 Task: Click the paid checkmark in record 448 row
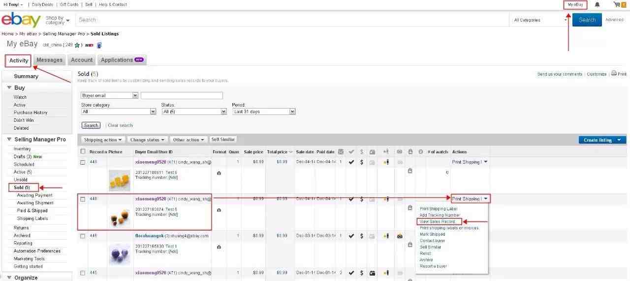click(x=351, y=162)
